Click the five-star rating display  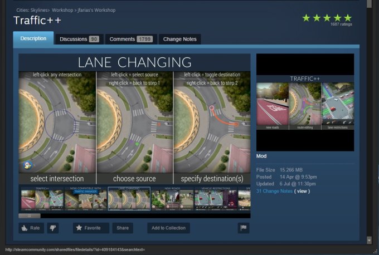point(327,18)
